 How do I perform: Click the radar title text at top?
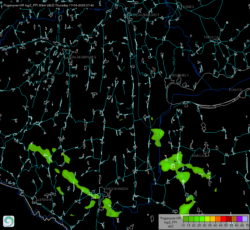(x=49, y=5)
